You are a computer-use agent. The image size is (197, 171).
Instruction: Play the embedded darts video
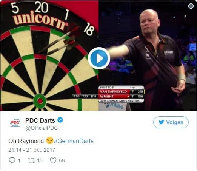pyautogui.click(x=99, y=59)
